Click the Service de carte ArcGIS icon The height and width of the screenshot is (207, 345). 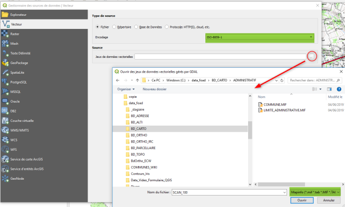click(x=5, y=159)
